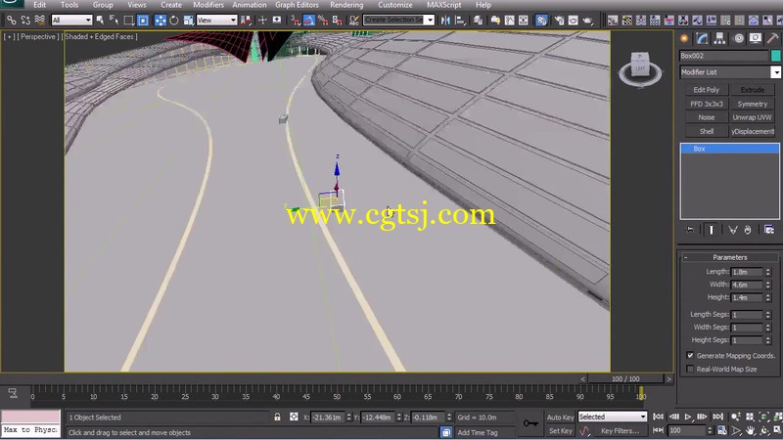Click the Unlink Selection icon
Image resolution: width=783 pixels, height=440 pixels.
(x=25, y=20)
